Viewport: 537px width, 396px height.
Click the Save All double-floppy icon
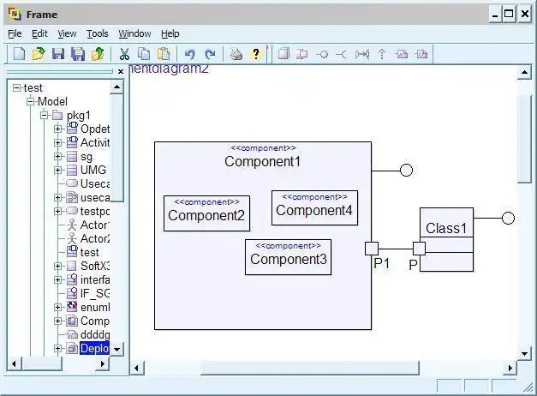point(78,54)
